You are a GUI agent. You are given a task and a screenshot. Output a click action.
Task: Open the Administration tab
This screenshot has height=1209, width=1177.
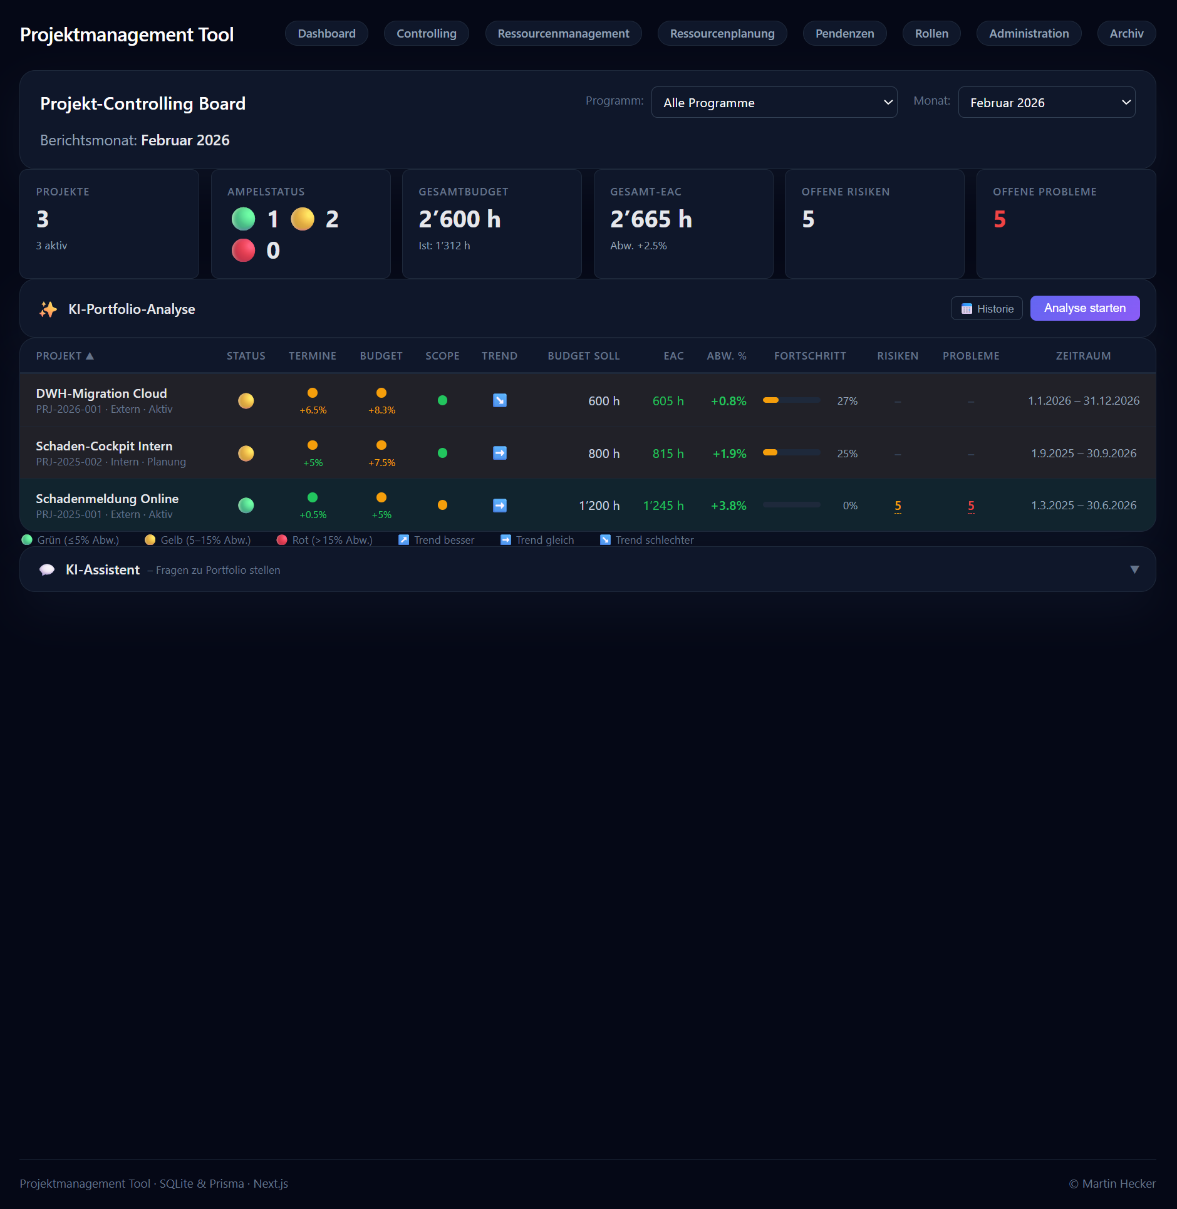coord(1029,33)
